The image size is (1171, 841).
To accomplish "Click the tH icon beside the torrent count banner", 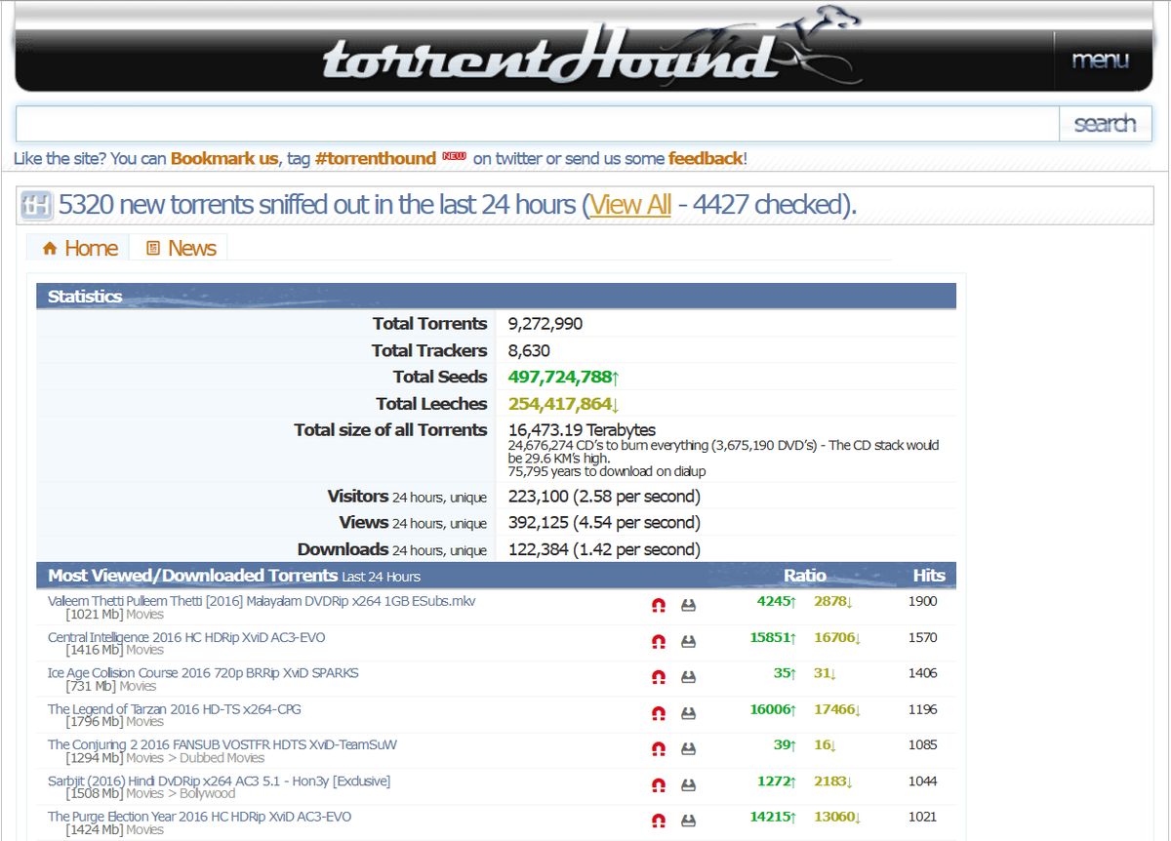I will tap(34, 204).
